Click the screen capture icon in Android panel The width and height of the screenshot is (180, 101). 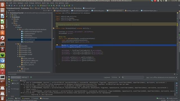pos(9,77)
